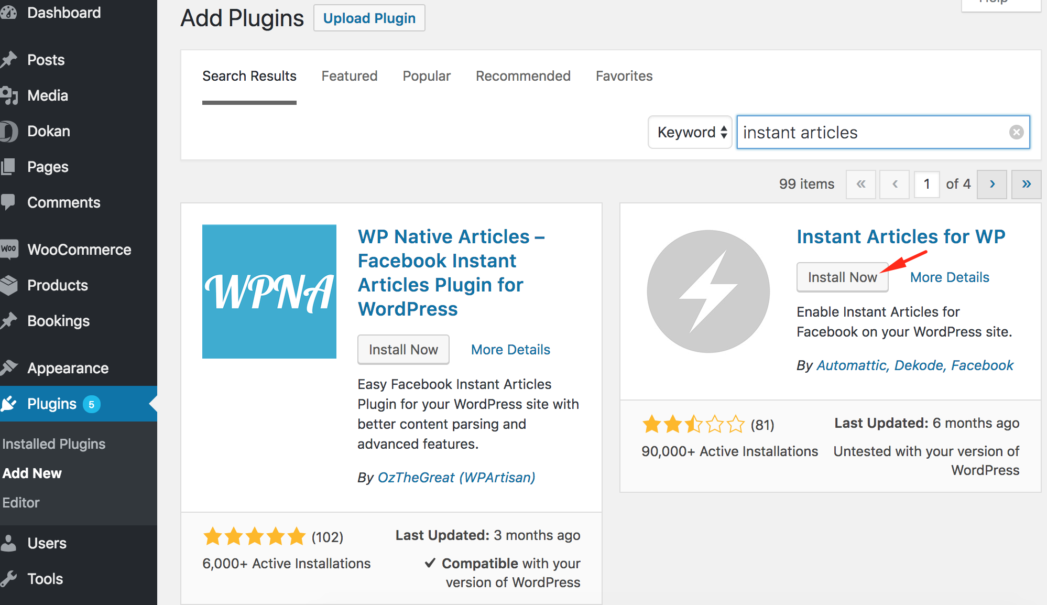Click the Users person icon
The height and width of the screenshot is (605, 1047).
(8, 543)
